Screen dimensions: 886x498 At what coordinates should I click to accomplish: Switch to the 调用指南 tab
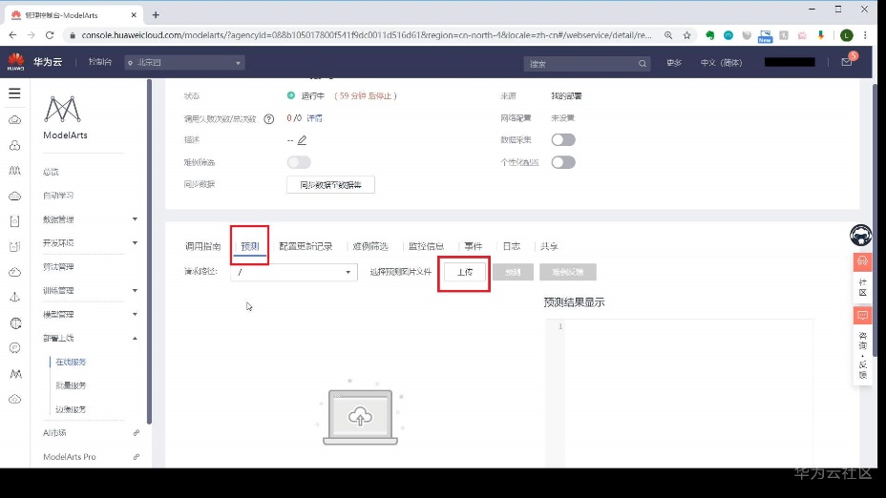pyautogui.click(x=202, y=246)
